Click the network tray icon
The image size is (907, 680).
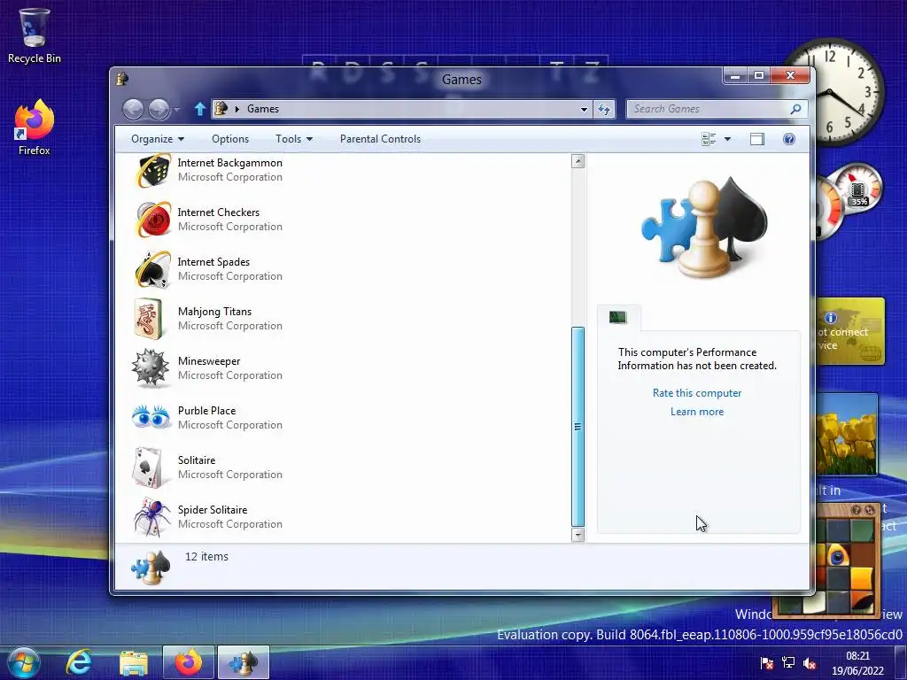tap(787, 662)
